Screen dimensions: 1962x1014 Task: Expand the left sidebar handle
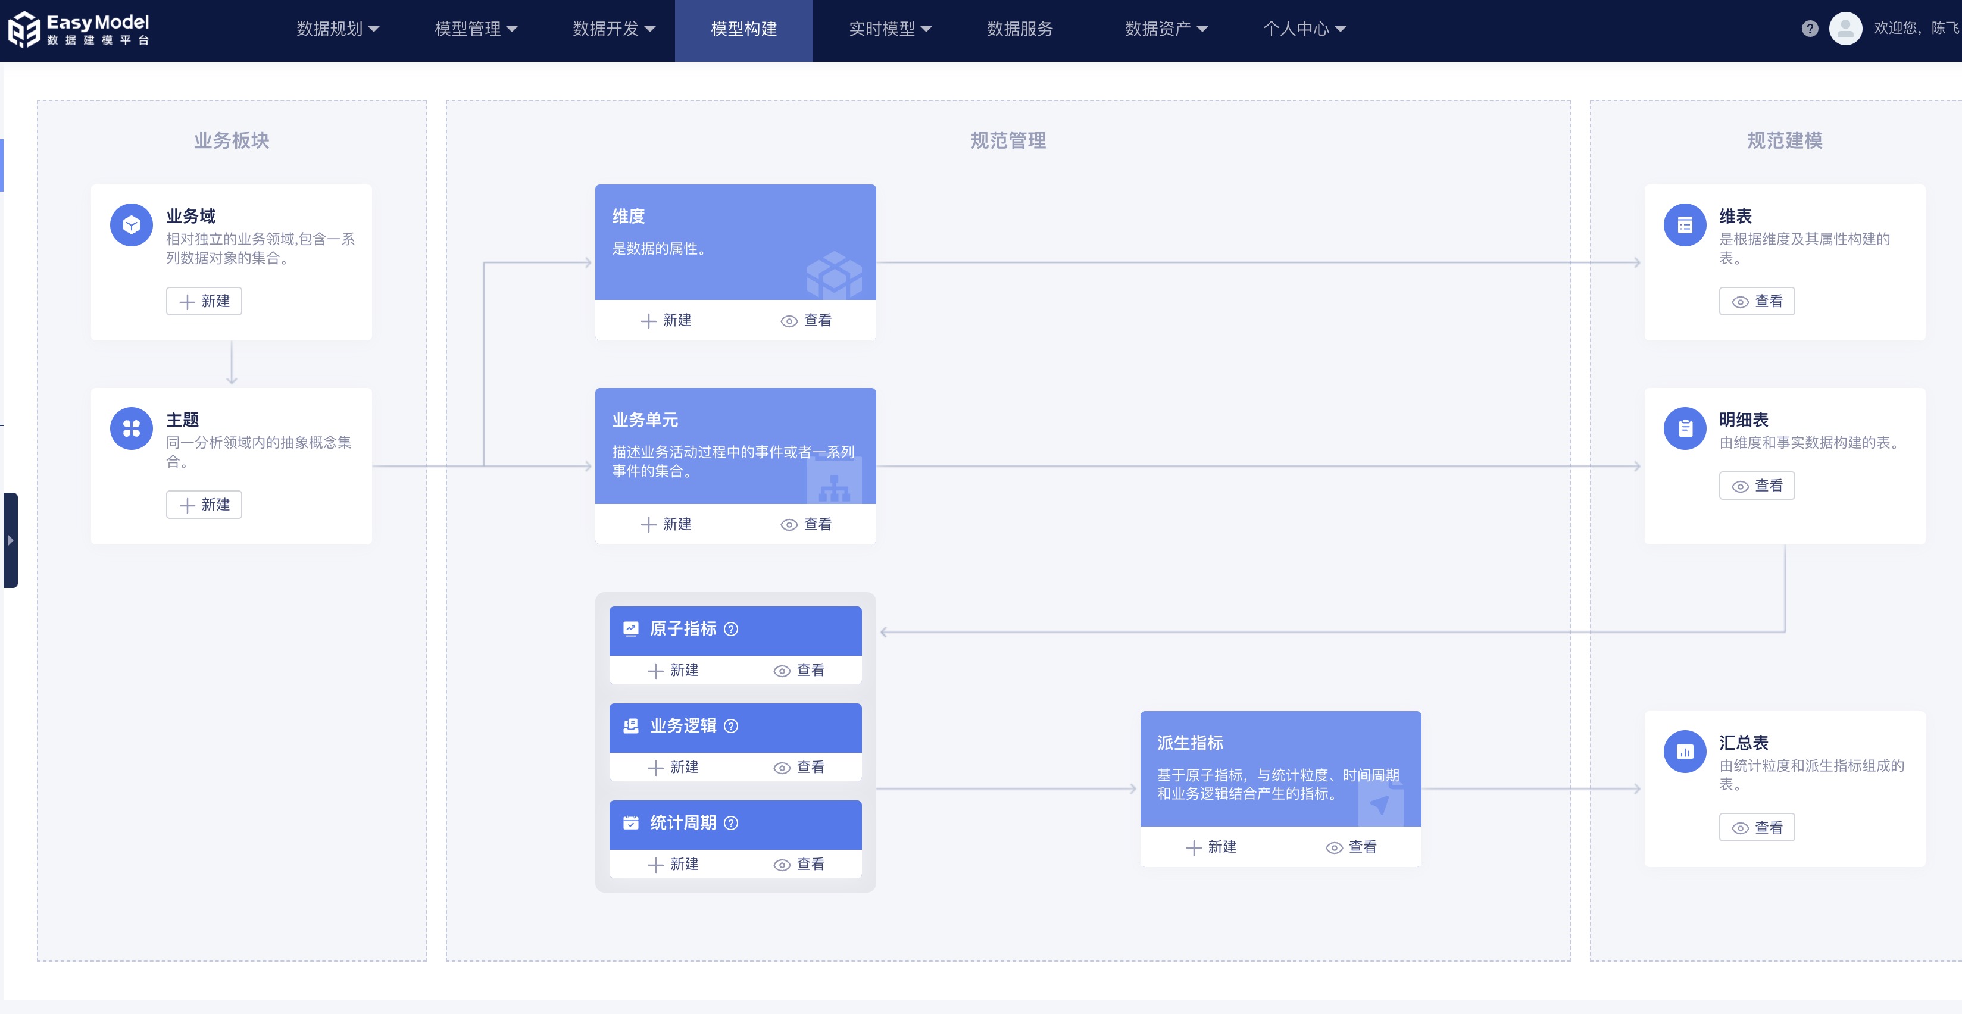[10, 540]
